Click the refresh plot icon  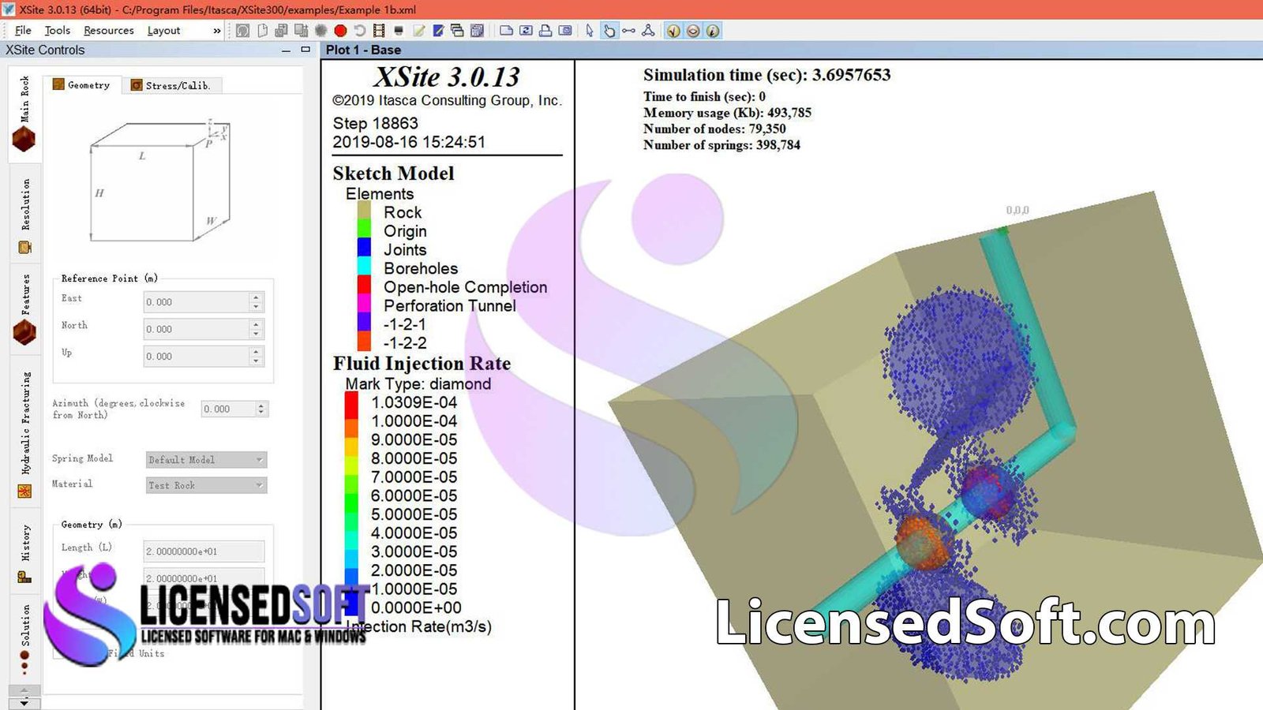pos(526,31)
